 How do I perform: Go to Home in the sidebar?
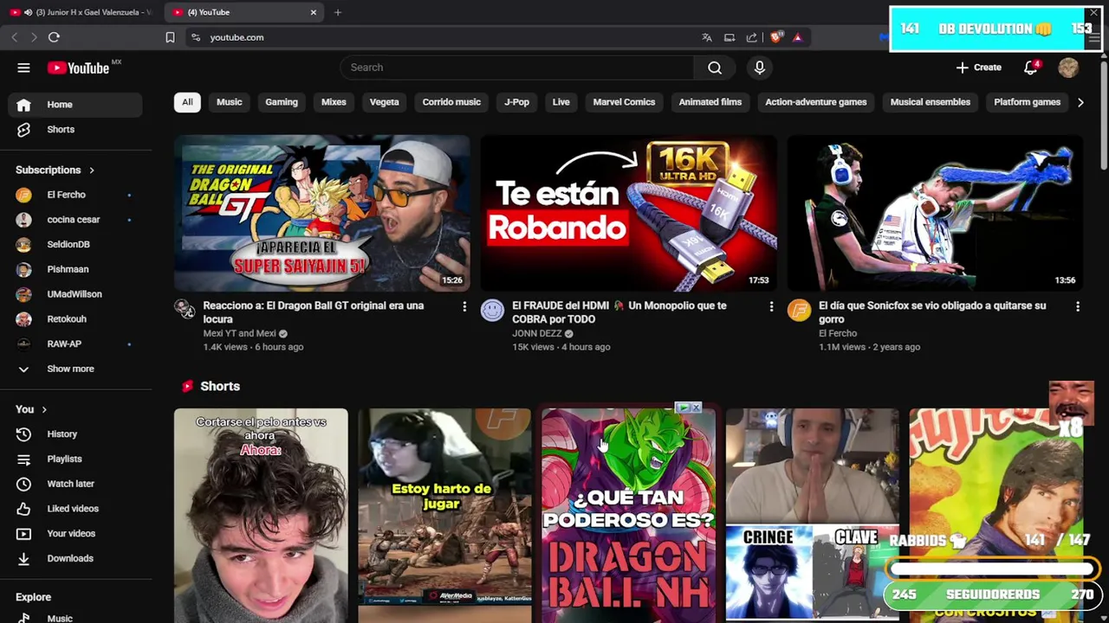click(x=76, y=105)
